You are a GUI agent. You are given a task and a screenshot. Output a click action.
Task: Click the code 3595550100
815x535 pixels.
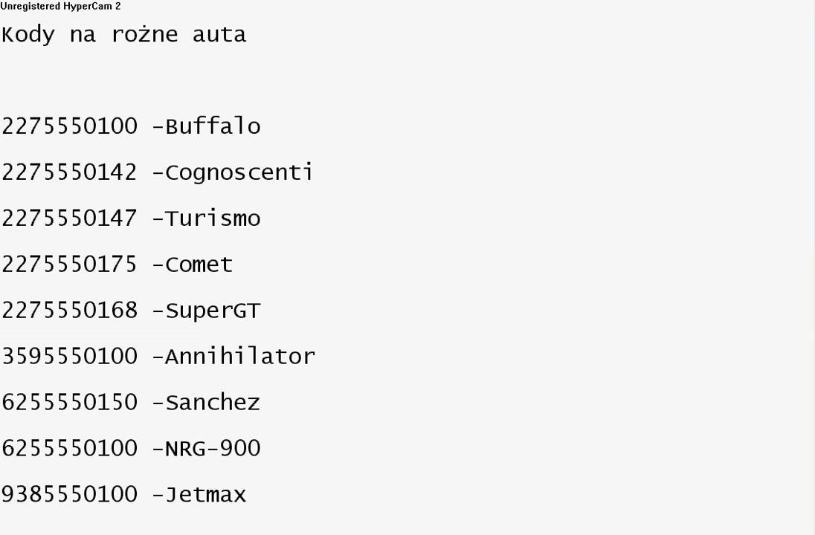(69, 357)
